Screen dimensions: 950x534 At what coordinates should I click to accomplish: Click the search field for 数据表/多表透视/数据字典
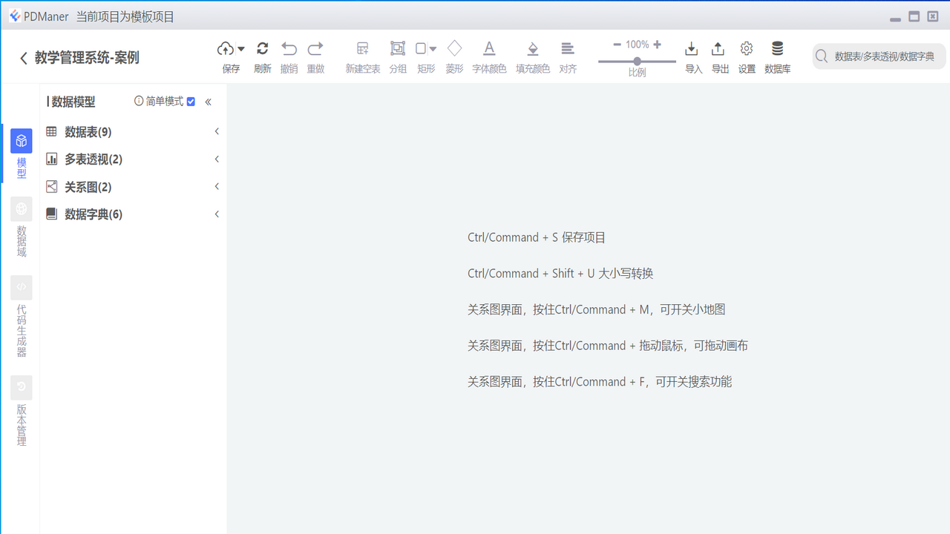tap(879, 56)
